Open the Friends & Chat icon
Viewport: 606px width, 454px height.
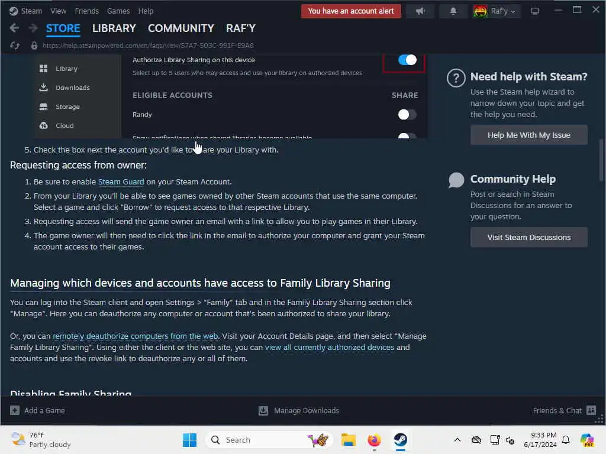[591, 410]
